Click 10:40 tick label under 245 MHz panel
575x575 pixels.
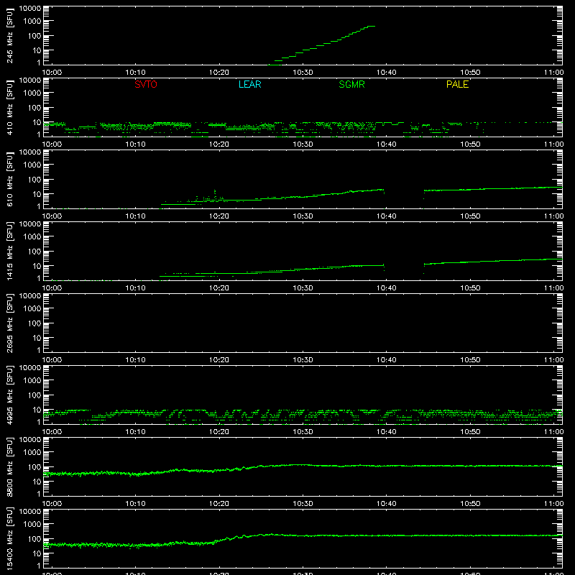[x=386, y=73]
